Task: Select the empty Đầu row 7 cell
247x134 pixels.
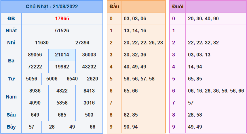Action: click(x=143, y=103)
